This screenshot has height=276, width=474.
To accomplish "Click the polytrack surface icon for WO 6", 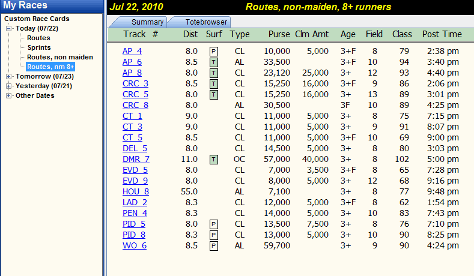I will (x=214, y=246).
